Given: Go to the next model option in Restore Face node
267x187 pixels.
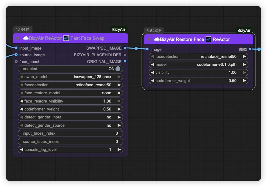Looking at the screenshot, I should [x=244, y=65].
